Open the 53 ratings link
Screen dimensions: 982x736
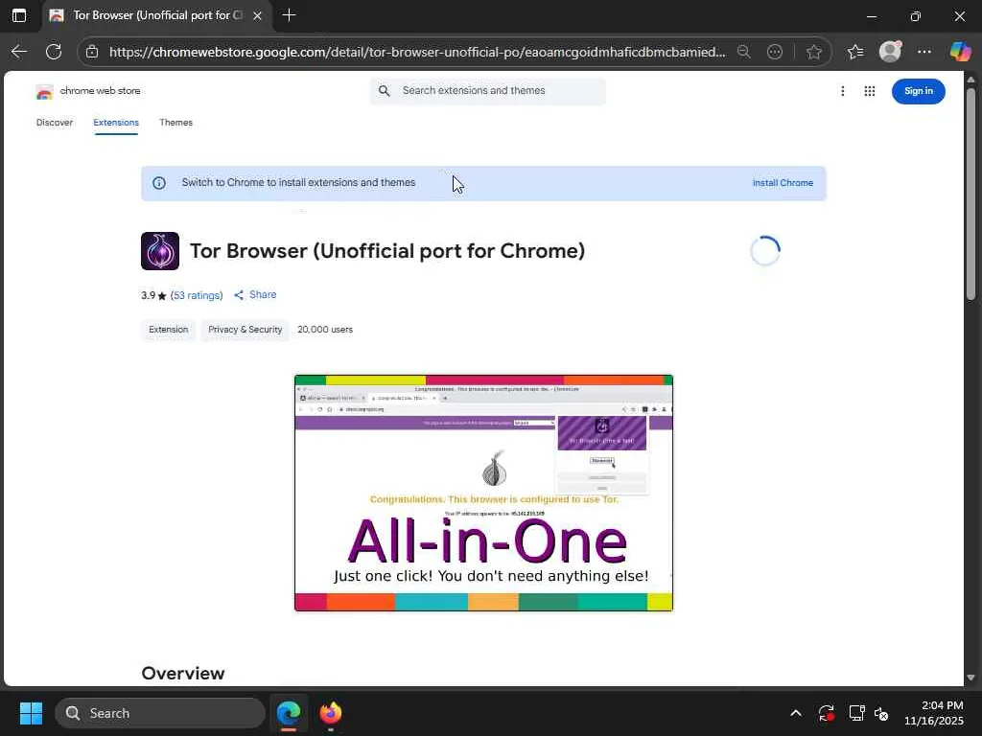tap(197, 295)
